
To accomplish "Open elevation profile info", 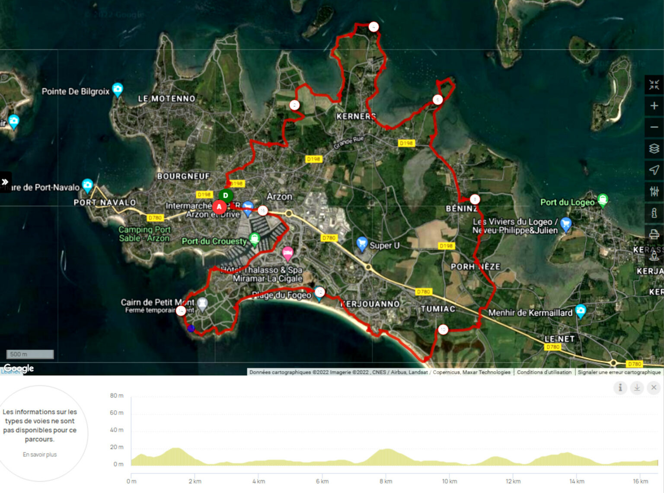I will (x=620, y=387).
